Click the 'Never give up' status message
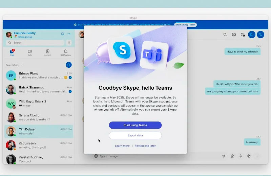This screenshot has width=271, height=176. 25,37
